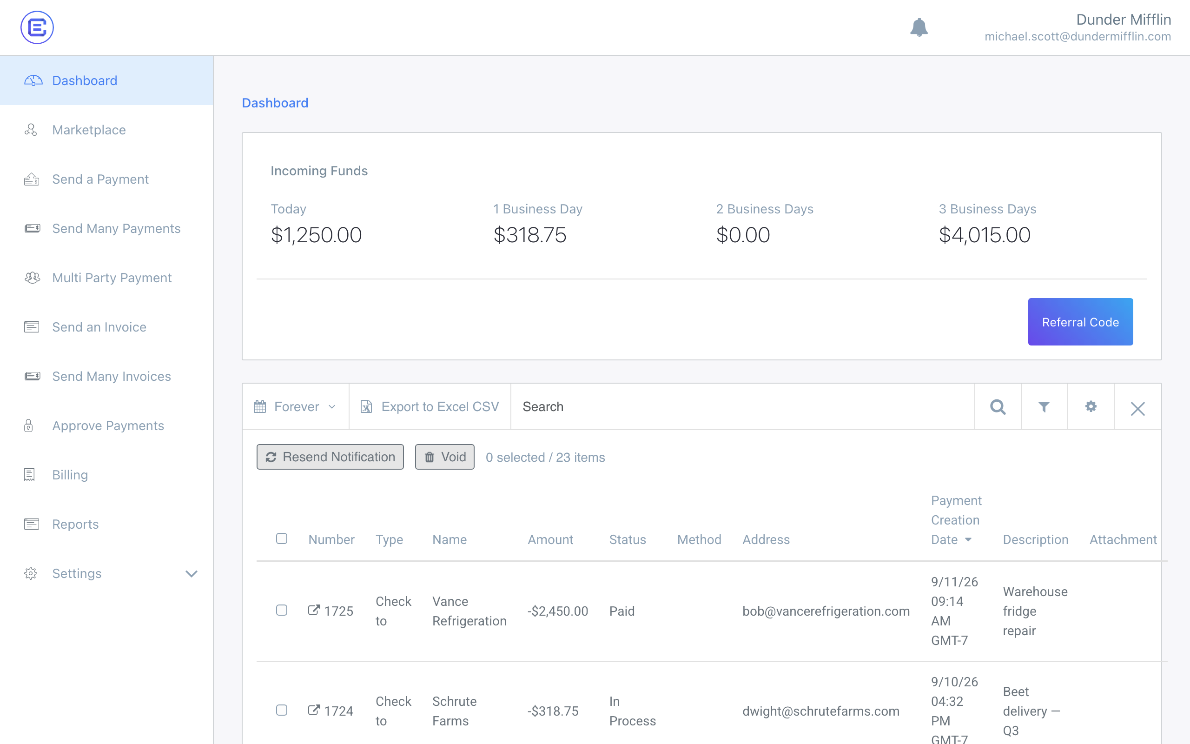1190x744 pixels.
Task: Open the Forever date range dropdown
Action: [296, 406]
